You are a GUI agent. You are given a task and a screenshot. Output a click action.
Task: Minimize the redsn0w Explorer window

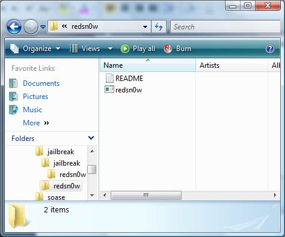click(x=233, y=6)
